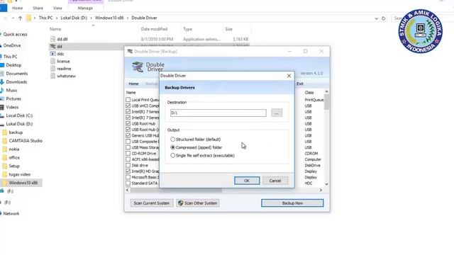Open the View ribbon tab in File Explorer
The height and width of the screenshot is (255, 454).
pos(57,8)
